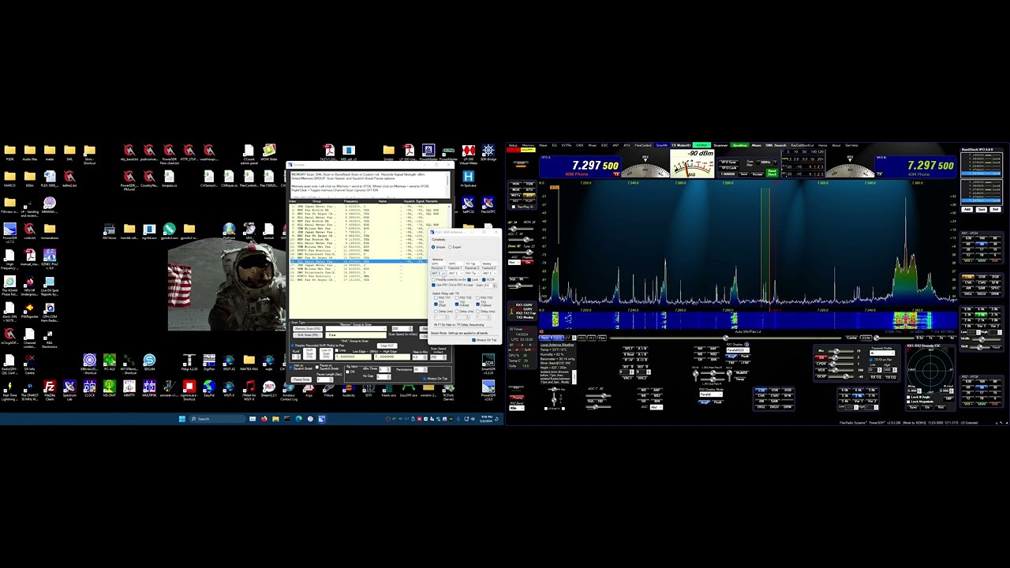Open the MMTTY desktop shortcut
Viewport: 1010px width, 568px height.
(129, 387)
